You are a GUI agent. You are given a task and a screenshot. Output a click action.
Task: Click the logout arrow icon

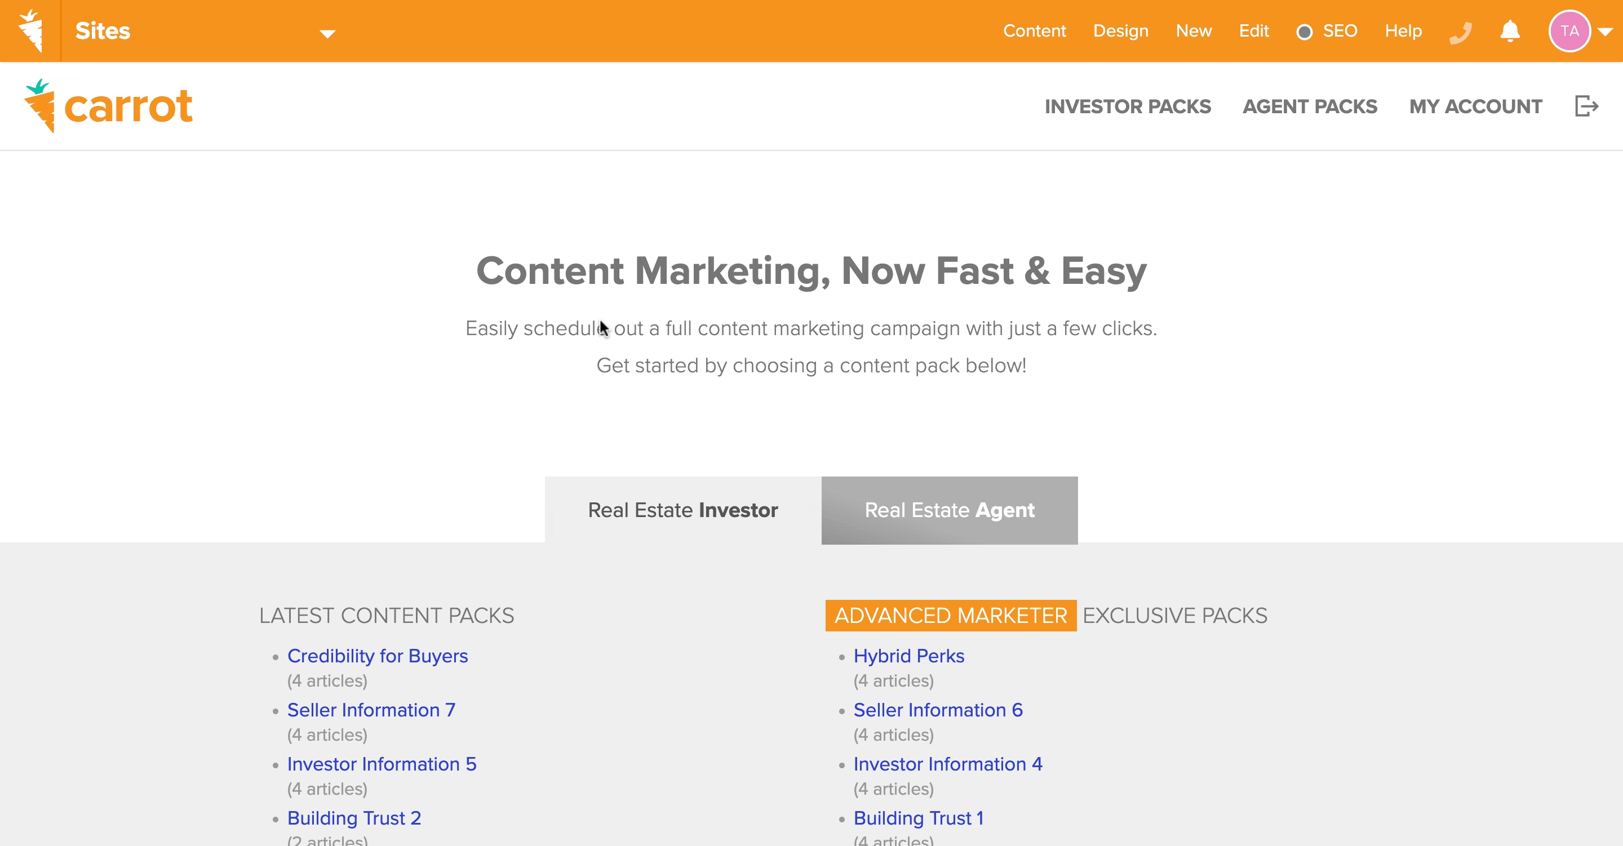(x=1586, y=106)
